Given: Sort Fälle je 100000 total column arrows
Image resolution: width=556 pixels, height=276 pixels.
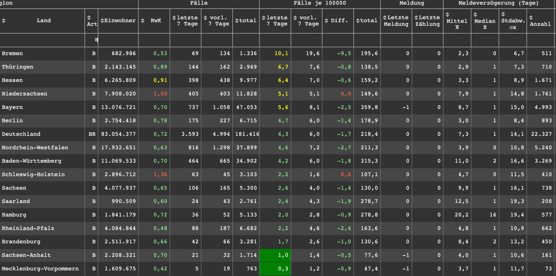Looking at the screenshot, I should point(358,20).
